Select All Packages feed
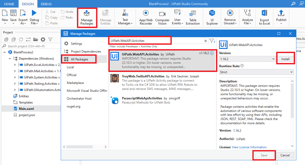This screenshot has width=305, height=165. coord(79,59)
